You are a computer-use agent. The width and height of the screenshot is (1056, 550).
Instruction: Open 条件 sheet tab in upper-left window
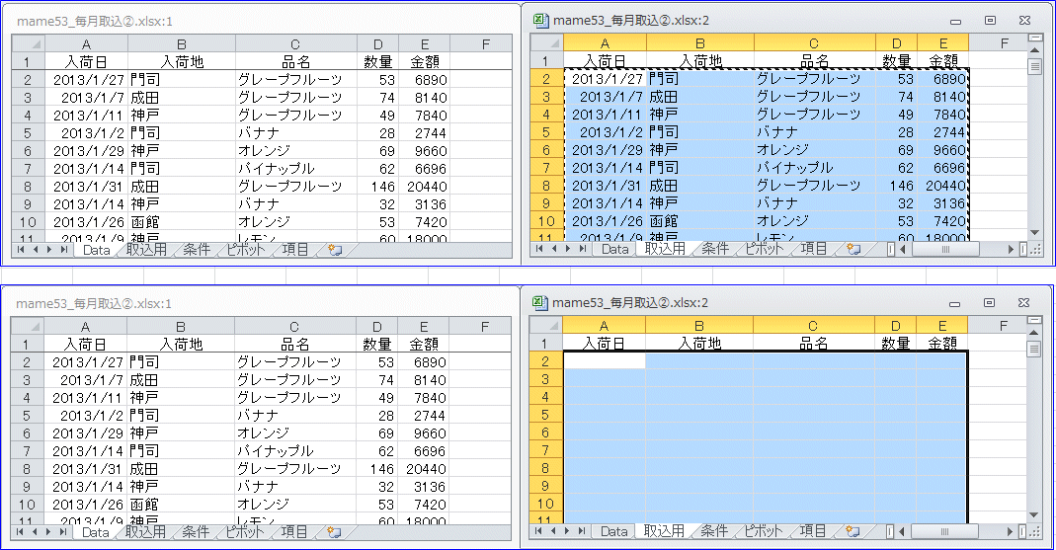197,250
